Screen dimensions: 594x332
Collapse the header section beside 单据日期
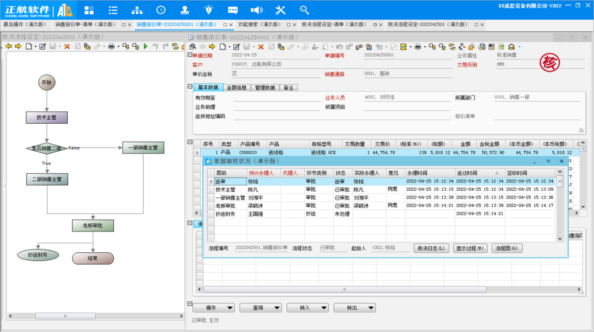pos(190,55)
